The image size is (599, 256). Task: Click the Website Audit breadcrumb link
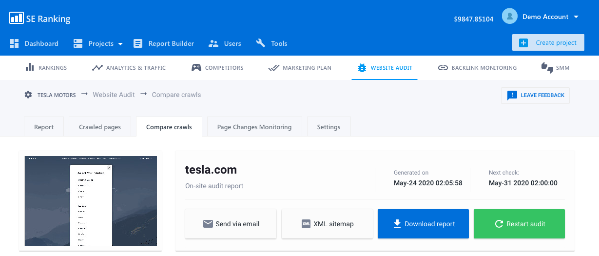point(114,95)
